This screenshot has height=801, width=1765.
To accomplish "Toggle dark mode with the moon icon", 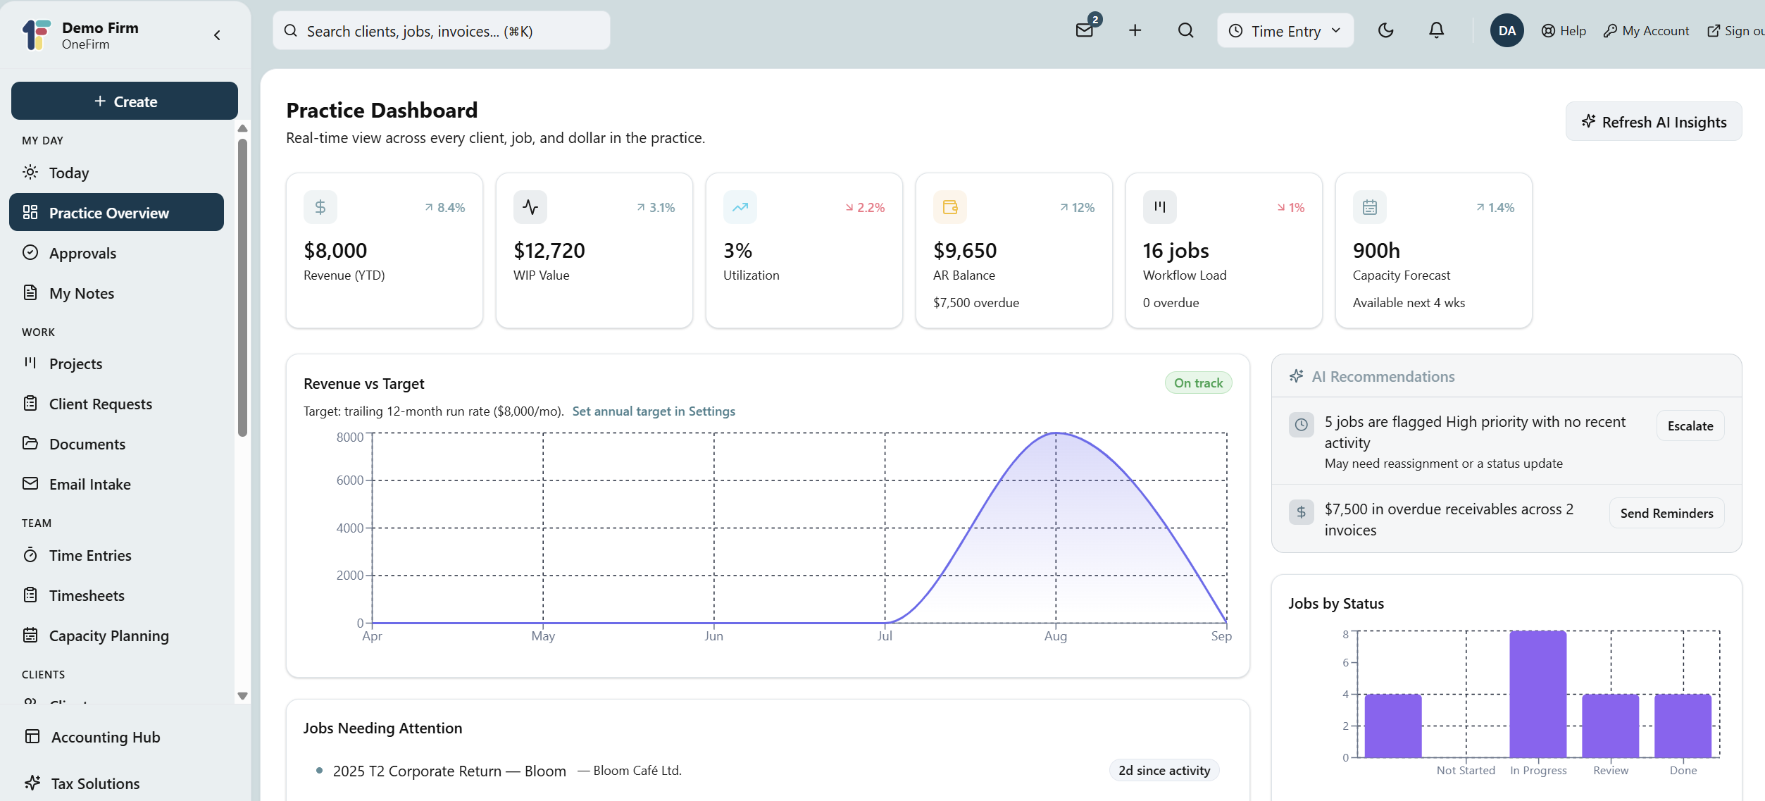I will coord(1385,30).
